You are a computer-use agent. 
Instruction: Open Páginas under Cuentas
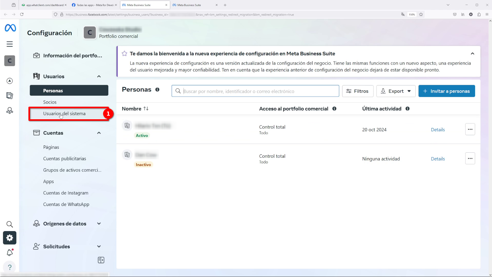tap(51, 147)
